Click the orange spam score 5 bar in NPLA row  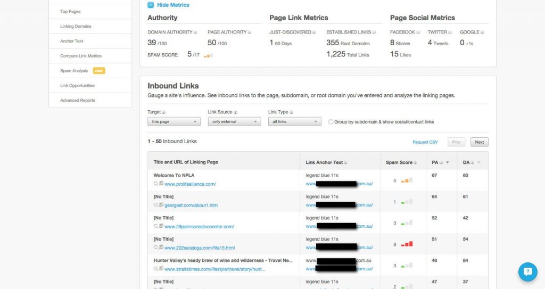(407, 180)
